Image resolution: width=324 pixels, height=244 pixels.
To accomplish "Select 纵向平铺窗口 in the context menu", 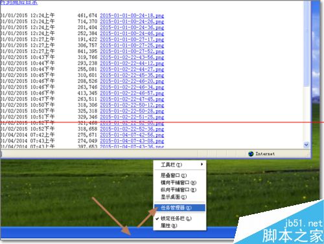I will point(179,190).
